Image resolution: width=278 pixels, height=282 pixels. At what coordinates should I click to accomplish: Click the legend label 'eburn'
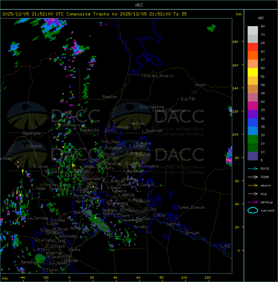(266, 186)
